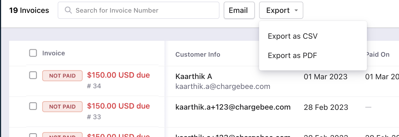Click the search magnifier icon
This screenshot has width=399, height=137.
(68, 10)
